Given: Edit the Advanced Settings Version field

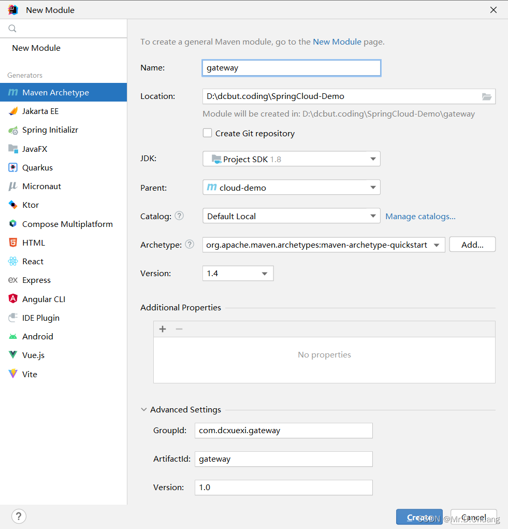Looking at the screenshot, I should tap(283, 488).
